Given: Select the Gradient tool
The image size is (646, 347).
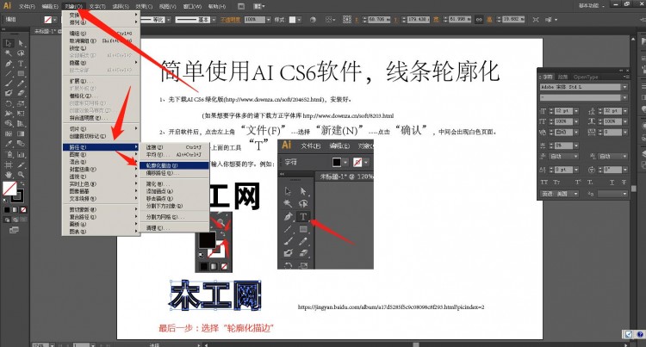Looking at the screenshot, I should pos(21,133).
